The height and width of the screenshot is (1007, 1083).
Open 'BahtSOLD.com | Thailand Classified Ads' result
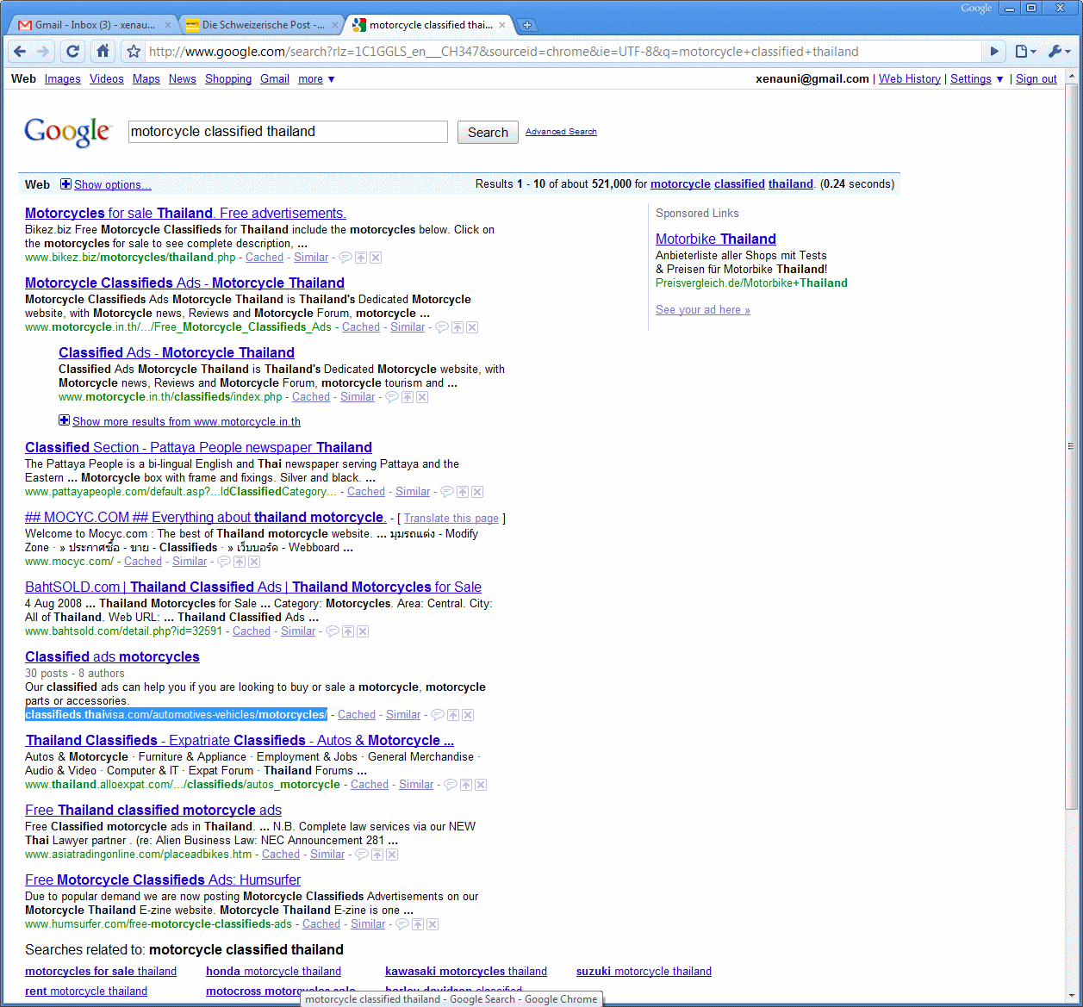pyautogui.click(x=253, y=587)
